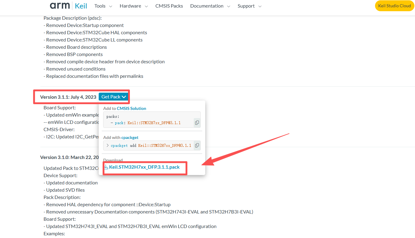Expand the Support menu chevron

[260, 6]
